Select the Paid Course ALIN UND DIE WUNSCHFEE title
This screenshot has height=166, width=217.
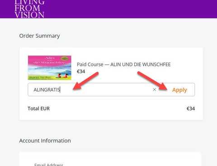click(124, 65)
